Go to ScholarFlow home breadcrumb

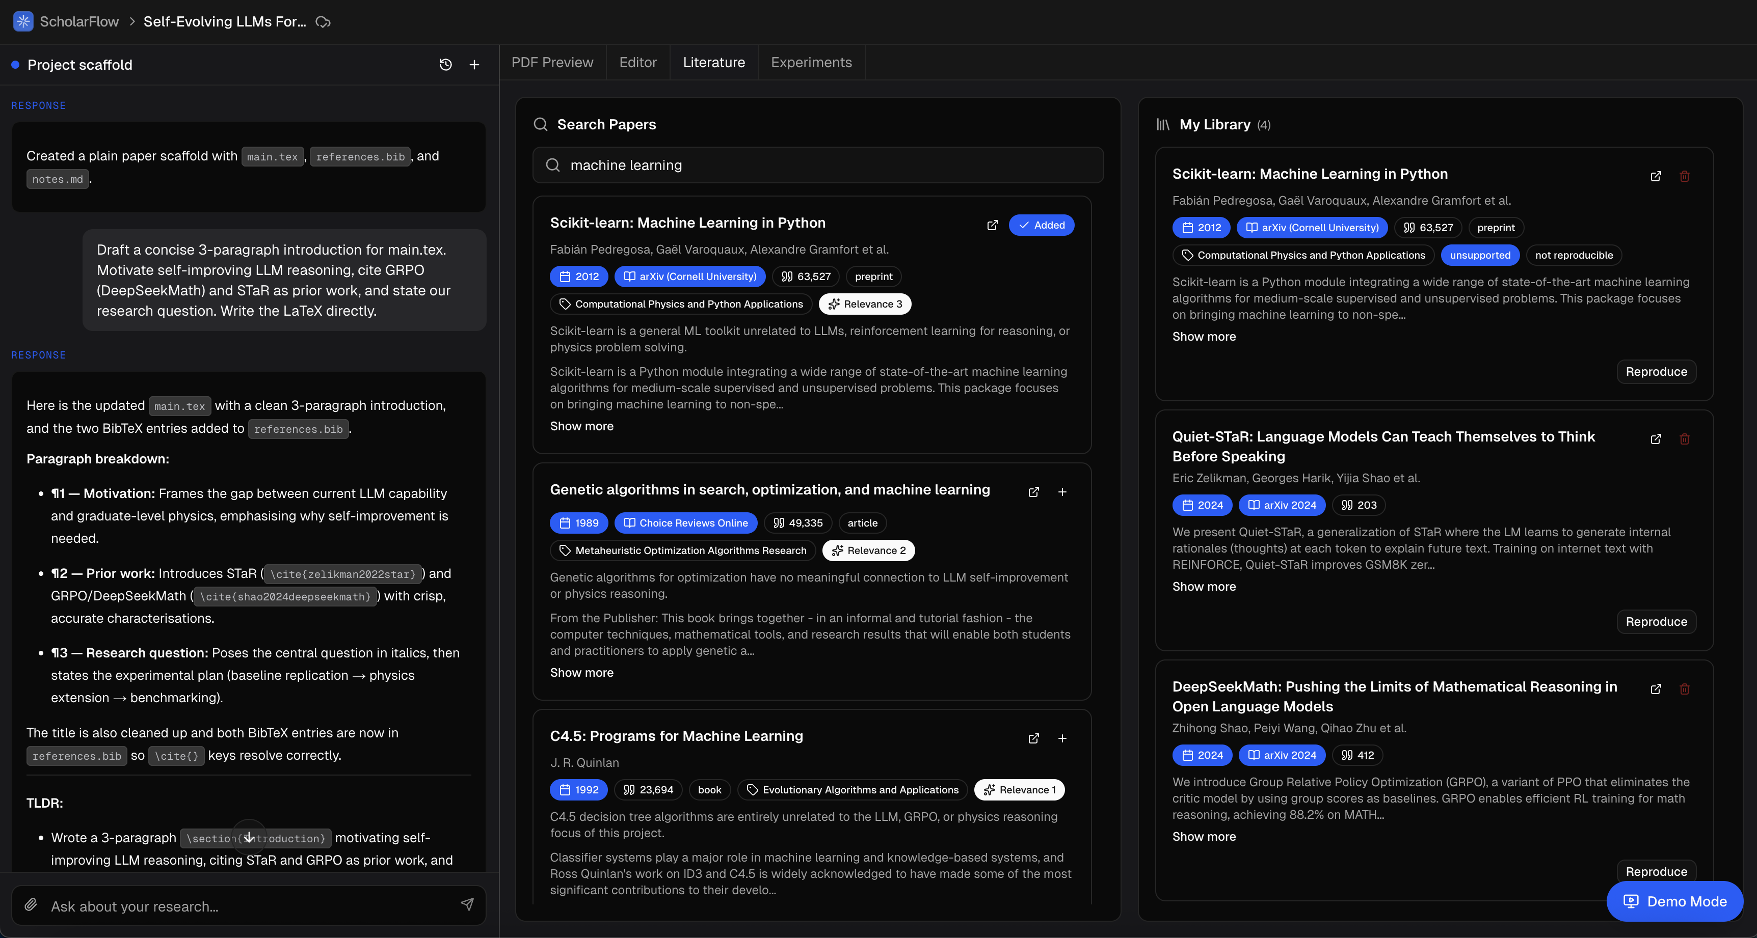(x=78, y=22)
